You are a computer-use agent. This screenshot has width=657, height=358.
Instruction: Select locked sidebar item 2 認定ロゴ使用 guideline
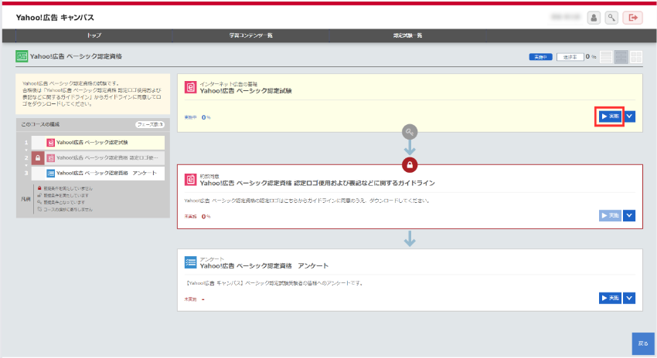click(x=98, y=158)
